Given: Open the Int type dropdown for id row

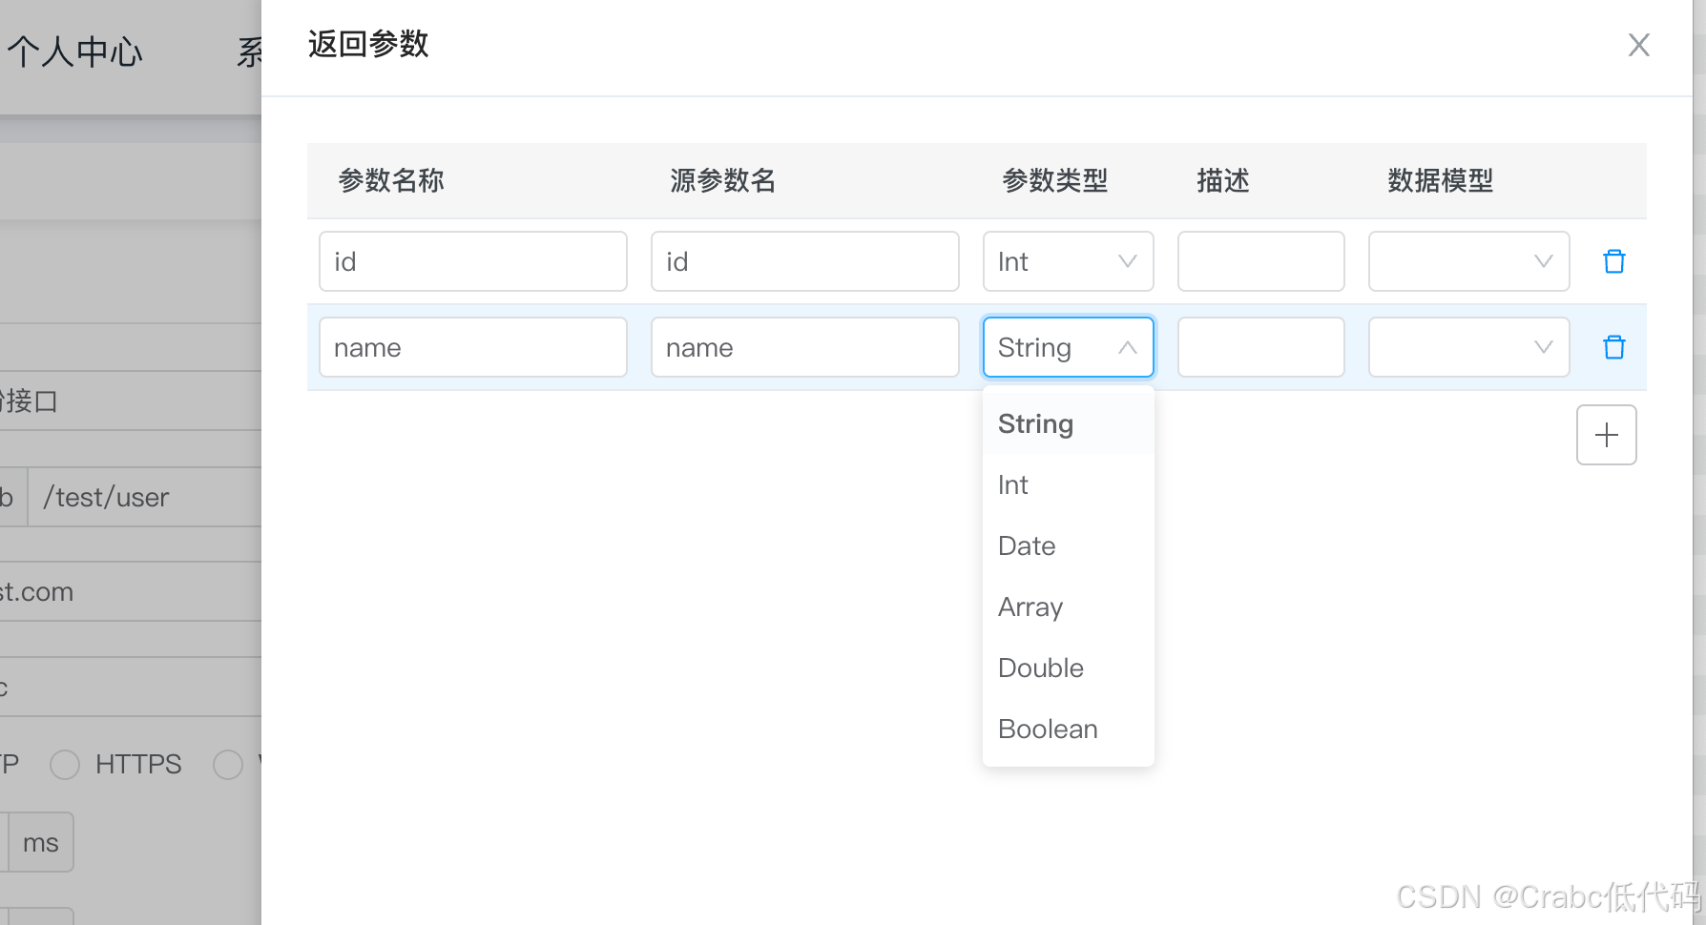Looking at the screenshot, I should coord(1068,260).
